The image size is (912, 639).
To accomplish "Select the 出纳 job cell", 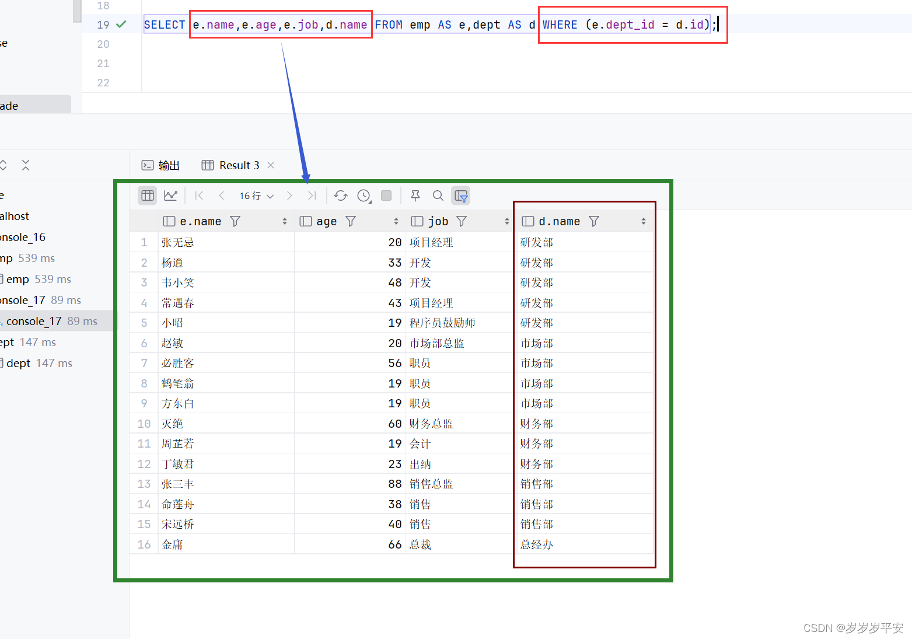I will [x=460, y=464].
